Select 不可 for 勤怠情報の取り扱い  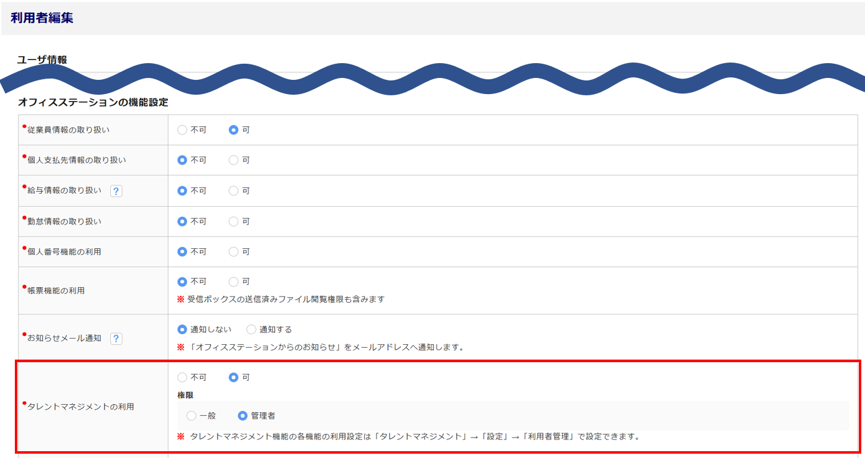(182, 221)
